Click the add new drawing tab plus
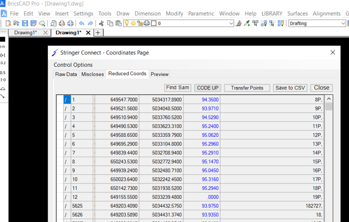 click(98, 33)
